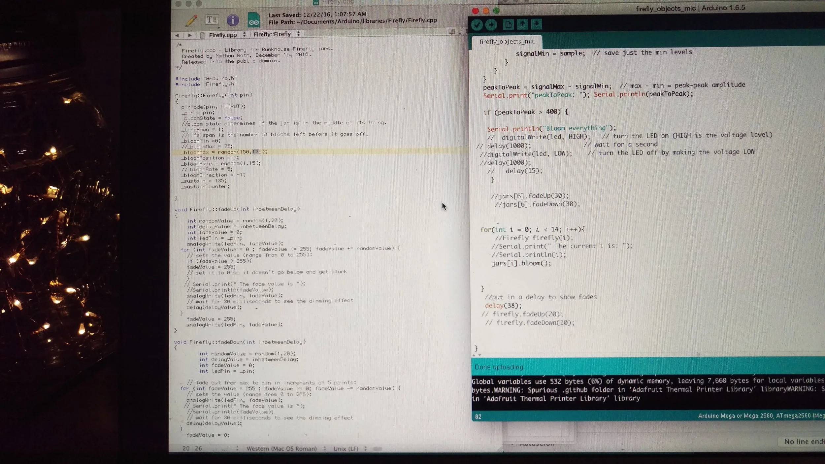Click the delay(38); line in Arduino
This screenshot has height=464, width=825.
(503, 306)
